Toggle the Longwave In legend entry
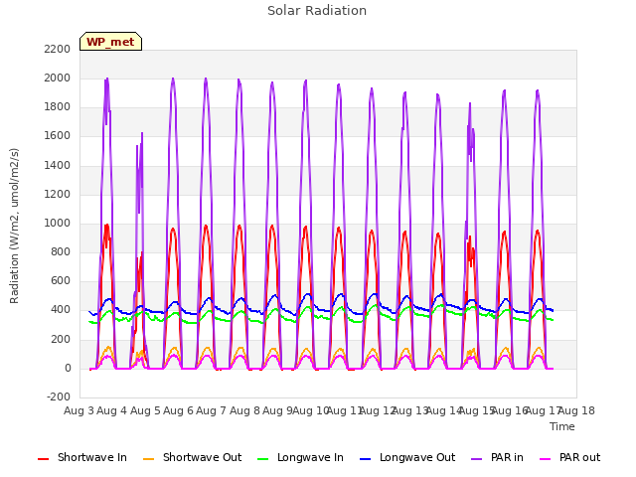Image resolution: width=636 pixels, height=477 pixels. [300, 457]
